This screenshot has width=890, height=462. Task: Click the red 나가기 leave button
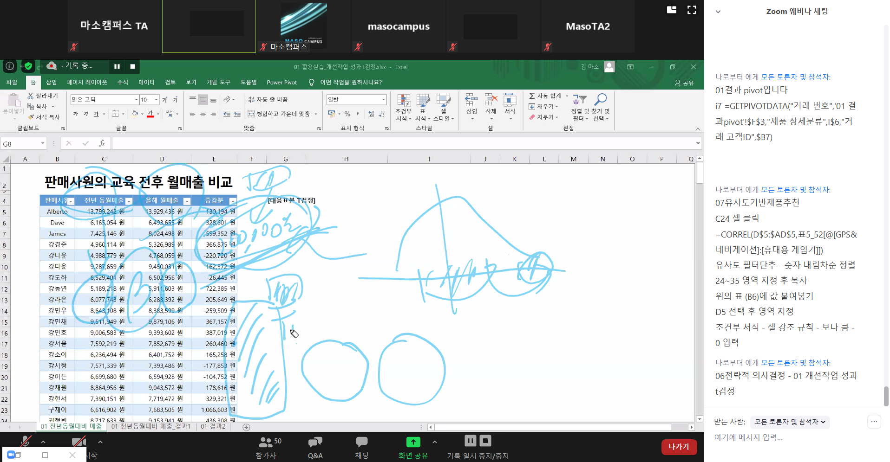[x=679, y=447]
